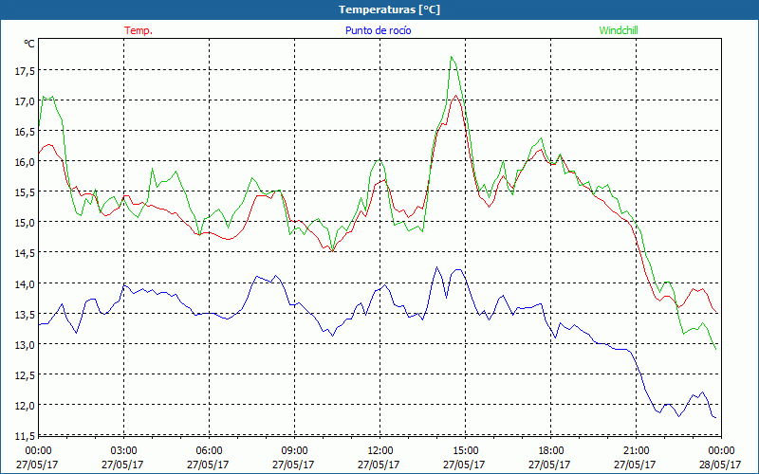Viewport: 759px width, 474px height.
Task: Click the "°C" unit label on the y-axis
Action: coord(29,44)
